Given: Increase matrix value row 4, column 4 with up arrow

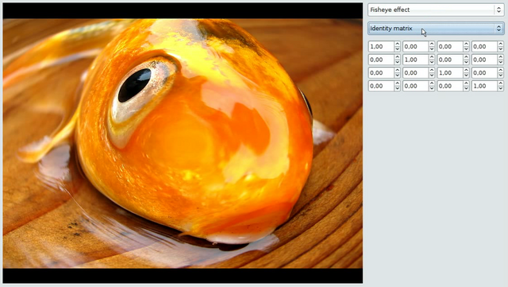Looking at the screenshot, I should [x=501, y=83].
